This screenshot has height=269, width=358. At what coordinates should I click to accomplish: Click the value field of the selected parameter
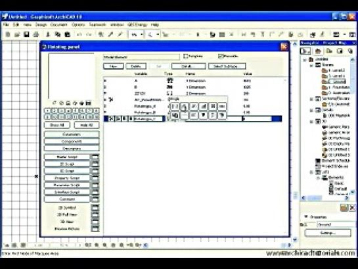pos(257,118)
